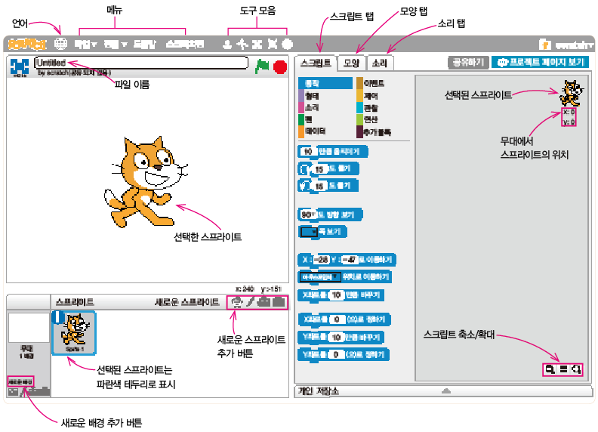Screen dimensions: 598x432
Task: Open the user account dropdown at top right
Action: pos(575,45)
